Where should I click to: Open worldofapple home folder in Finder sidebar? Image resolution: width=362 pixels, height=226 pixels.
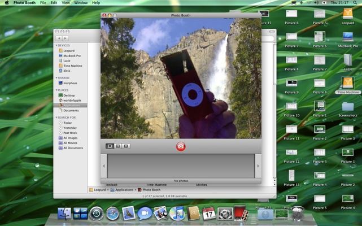click(x=69, y=101)
